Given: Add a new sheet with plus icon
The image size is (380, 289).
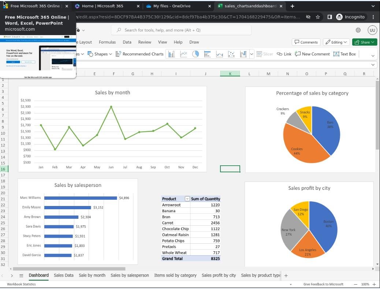Looking at the screenshot, I should (x=286, y=275).
